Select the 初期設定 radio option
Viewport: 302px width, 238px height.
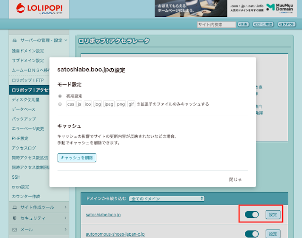60,96
